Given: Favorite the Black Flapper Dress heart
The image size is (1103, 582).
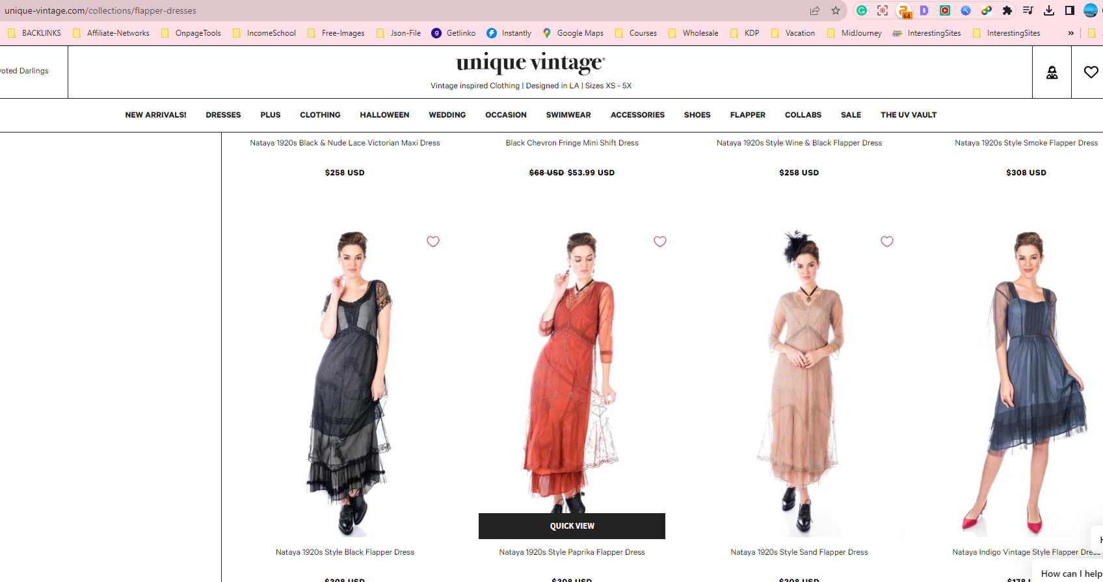Looking at the screenshot, I should point(433,242).
